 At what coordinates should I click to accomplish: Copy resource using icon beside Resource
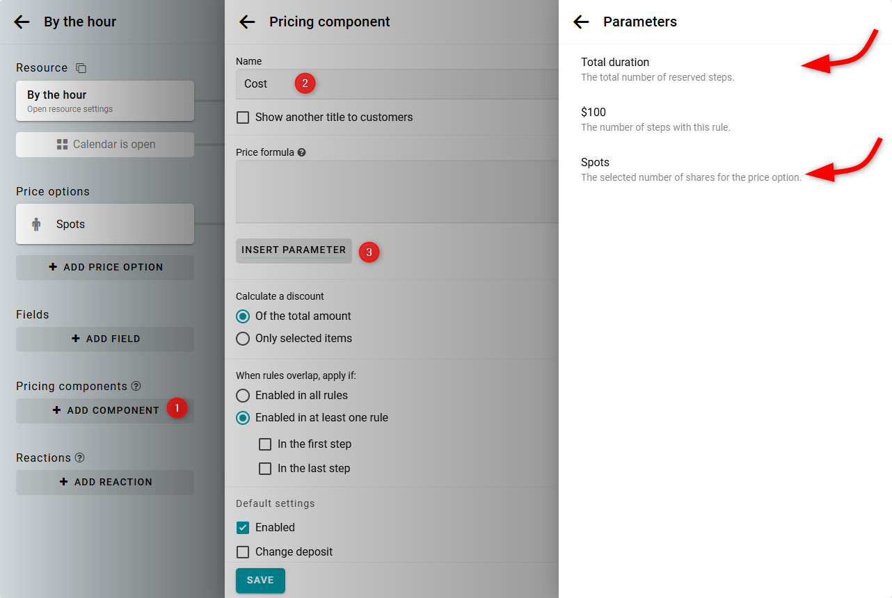[81, 68]
